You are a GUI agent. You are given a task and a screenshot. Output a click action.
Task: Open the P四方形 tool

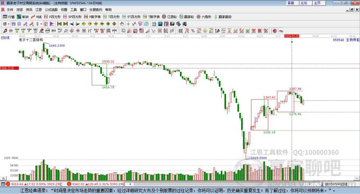(x=52, y=17)
